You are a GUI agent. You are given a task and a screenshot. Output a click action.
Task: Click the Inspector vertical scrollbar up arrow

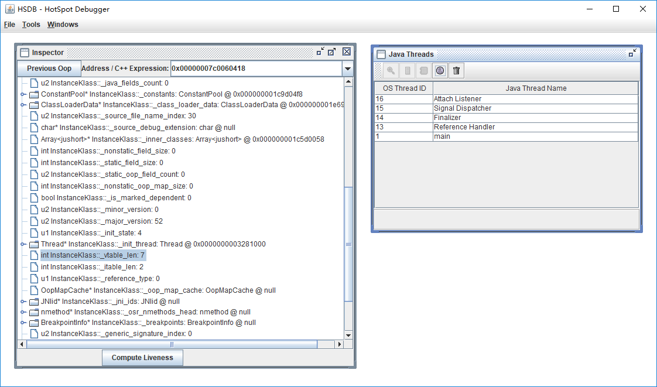(x=348, y=83)
